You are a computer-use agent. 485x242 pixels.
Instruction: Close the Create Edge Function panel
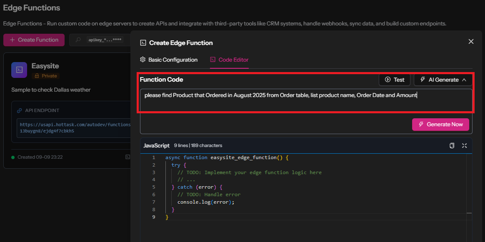click(x=471, y=42)
